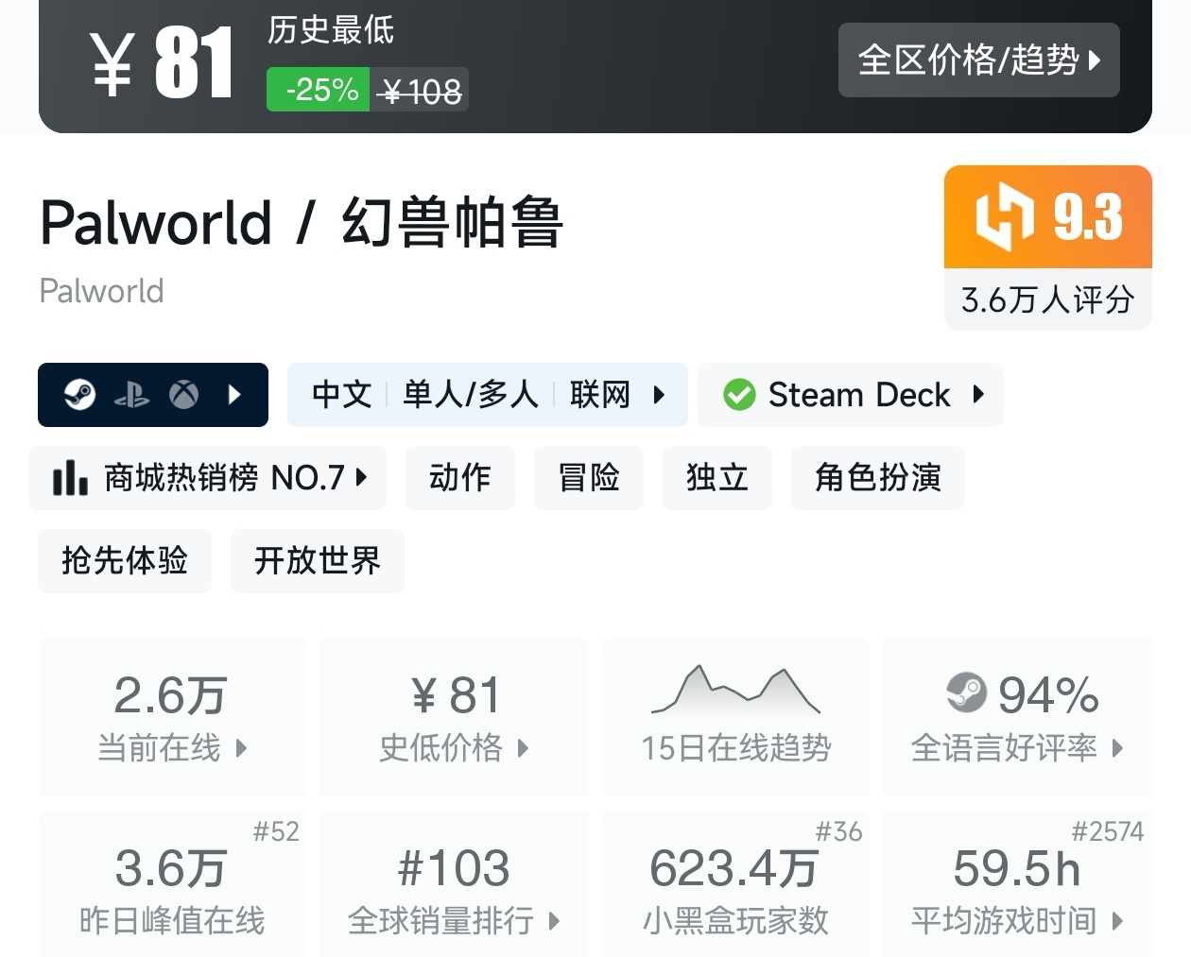Viewport: 1191px width, 957px height.
Task: Select the 独立 genre tag
Action: pyautogui.click(x=717, y=477)
